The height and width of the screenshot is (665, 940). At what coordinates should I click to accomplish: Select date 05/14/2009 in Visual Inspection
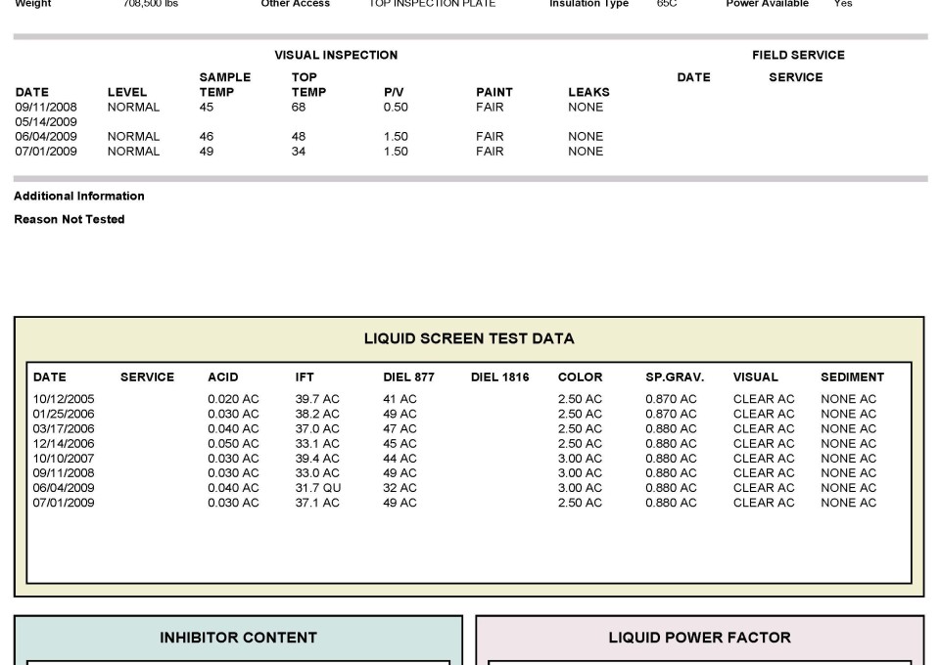coord(46,122)
